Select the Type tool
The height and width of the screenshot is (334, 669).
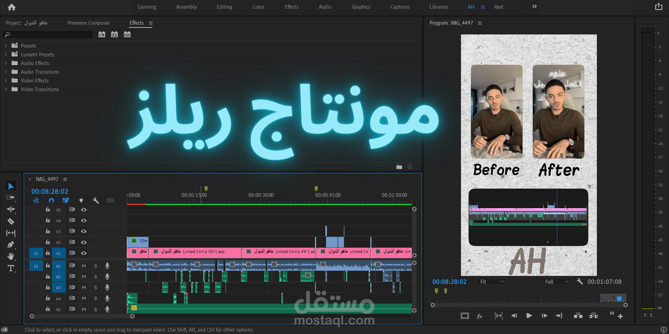coord(11,268)
